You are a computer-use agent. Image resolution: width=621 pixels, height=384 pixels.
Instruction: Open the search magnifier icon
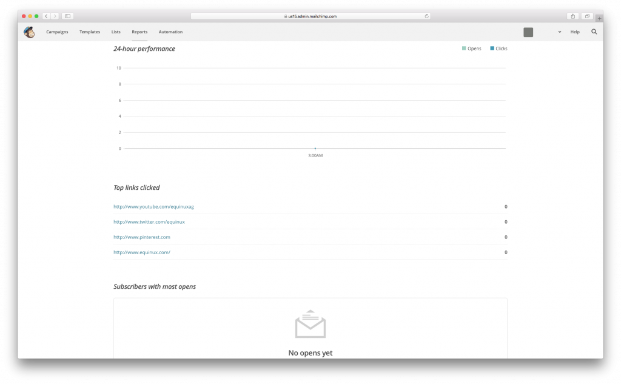pyautogui.click(x=594, y=32)
